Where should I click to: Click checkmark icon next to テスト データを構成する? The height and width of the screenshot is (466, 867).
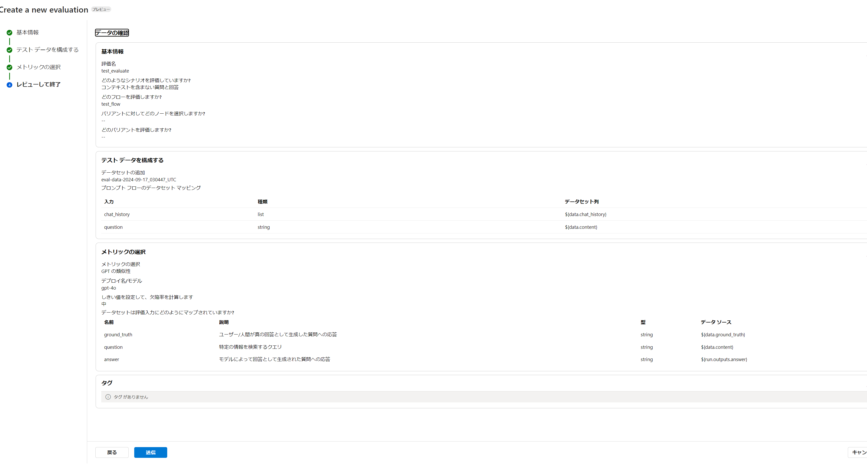tap(9, 50)
